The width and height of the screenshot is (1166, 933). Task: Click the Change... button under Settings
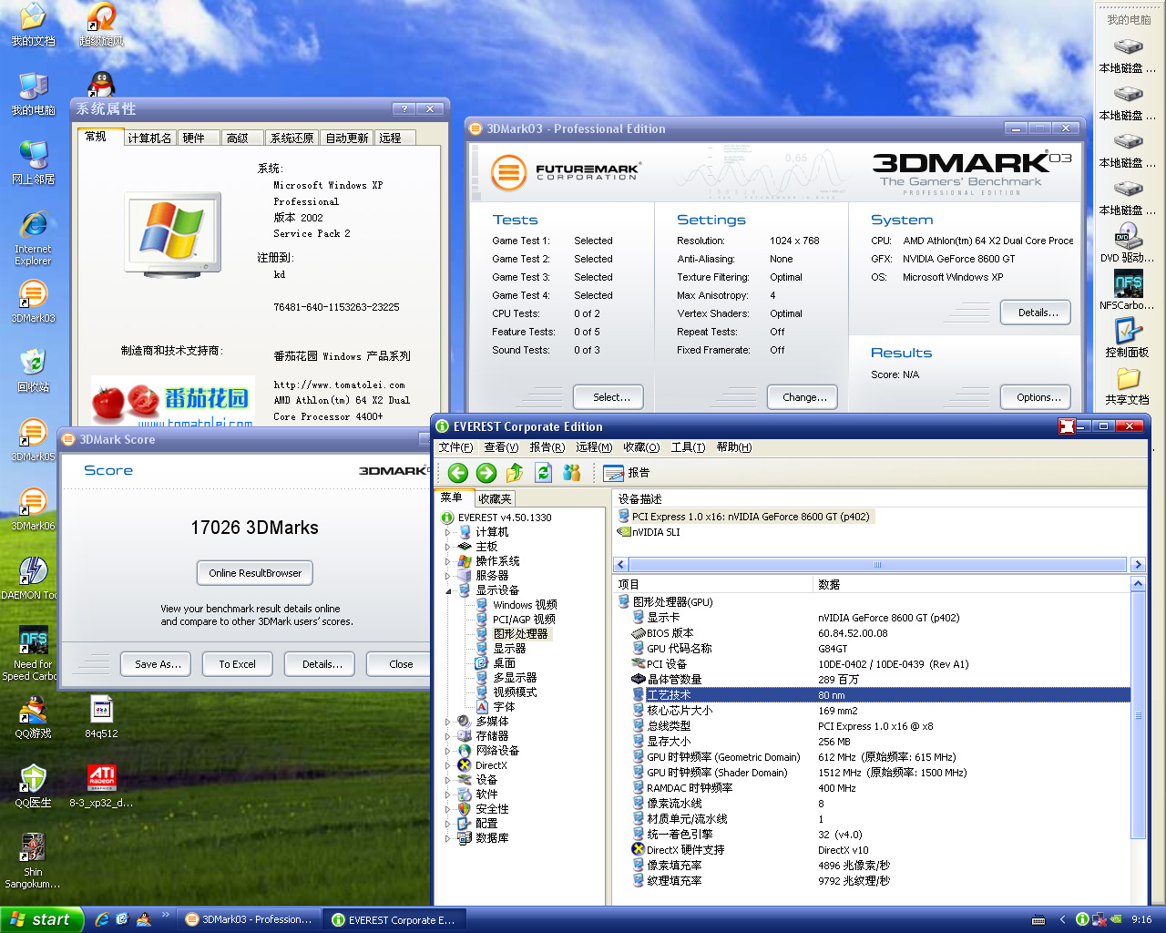(804, 397)
